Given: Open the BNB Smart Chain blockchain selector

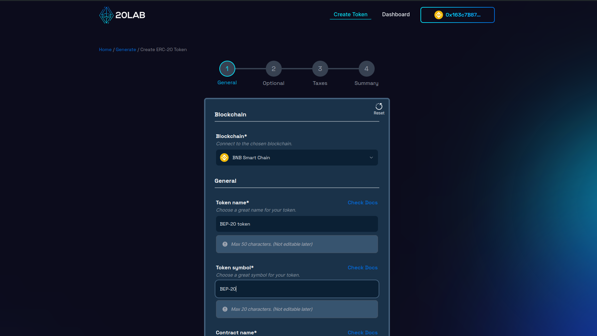Looking at the screenshot, I should pyautogui.click(x=297, y=158).
